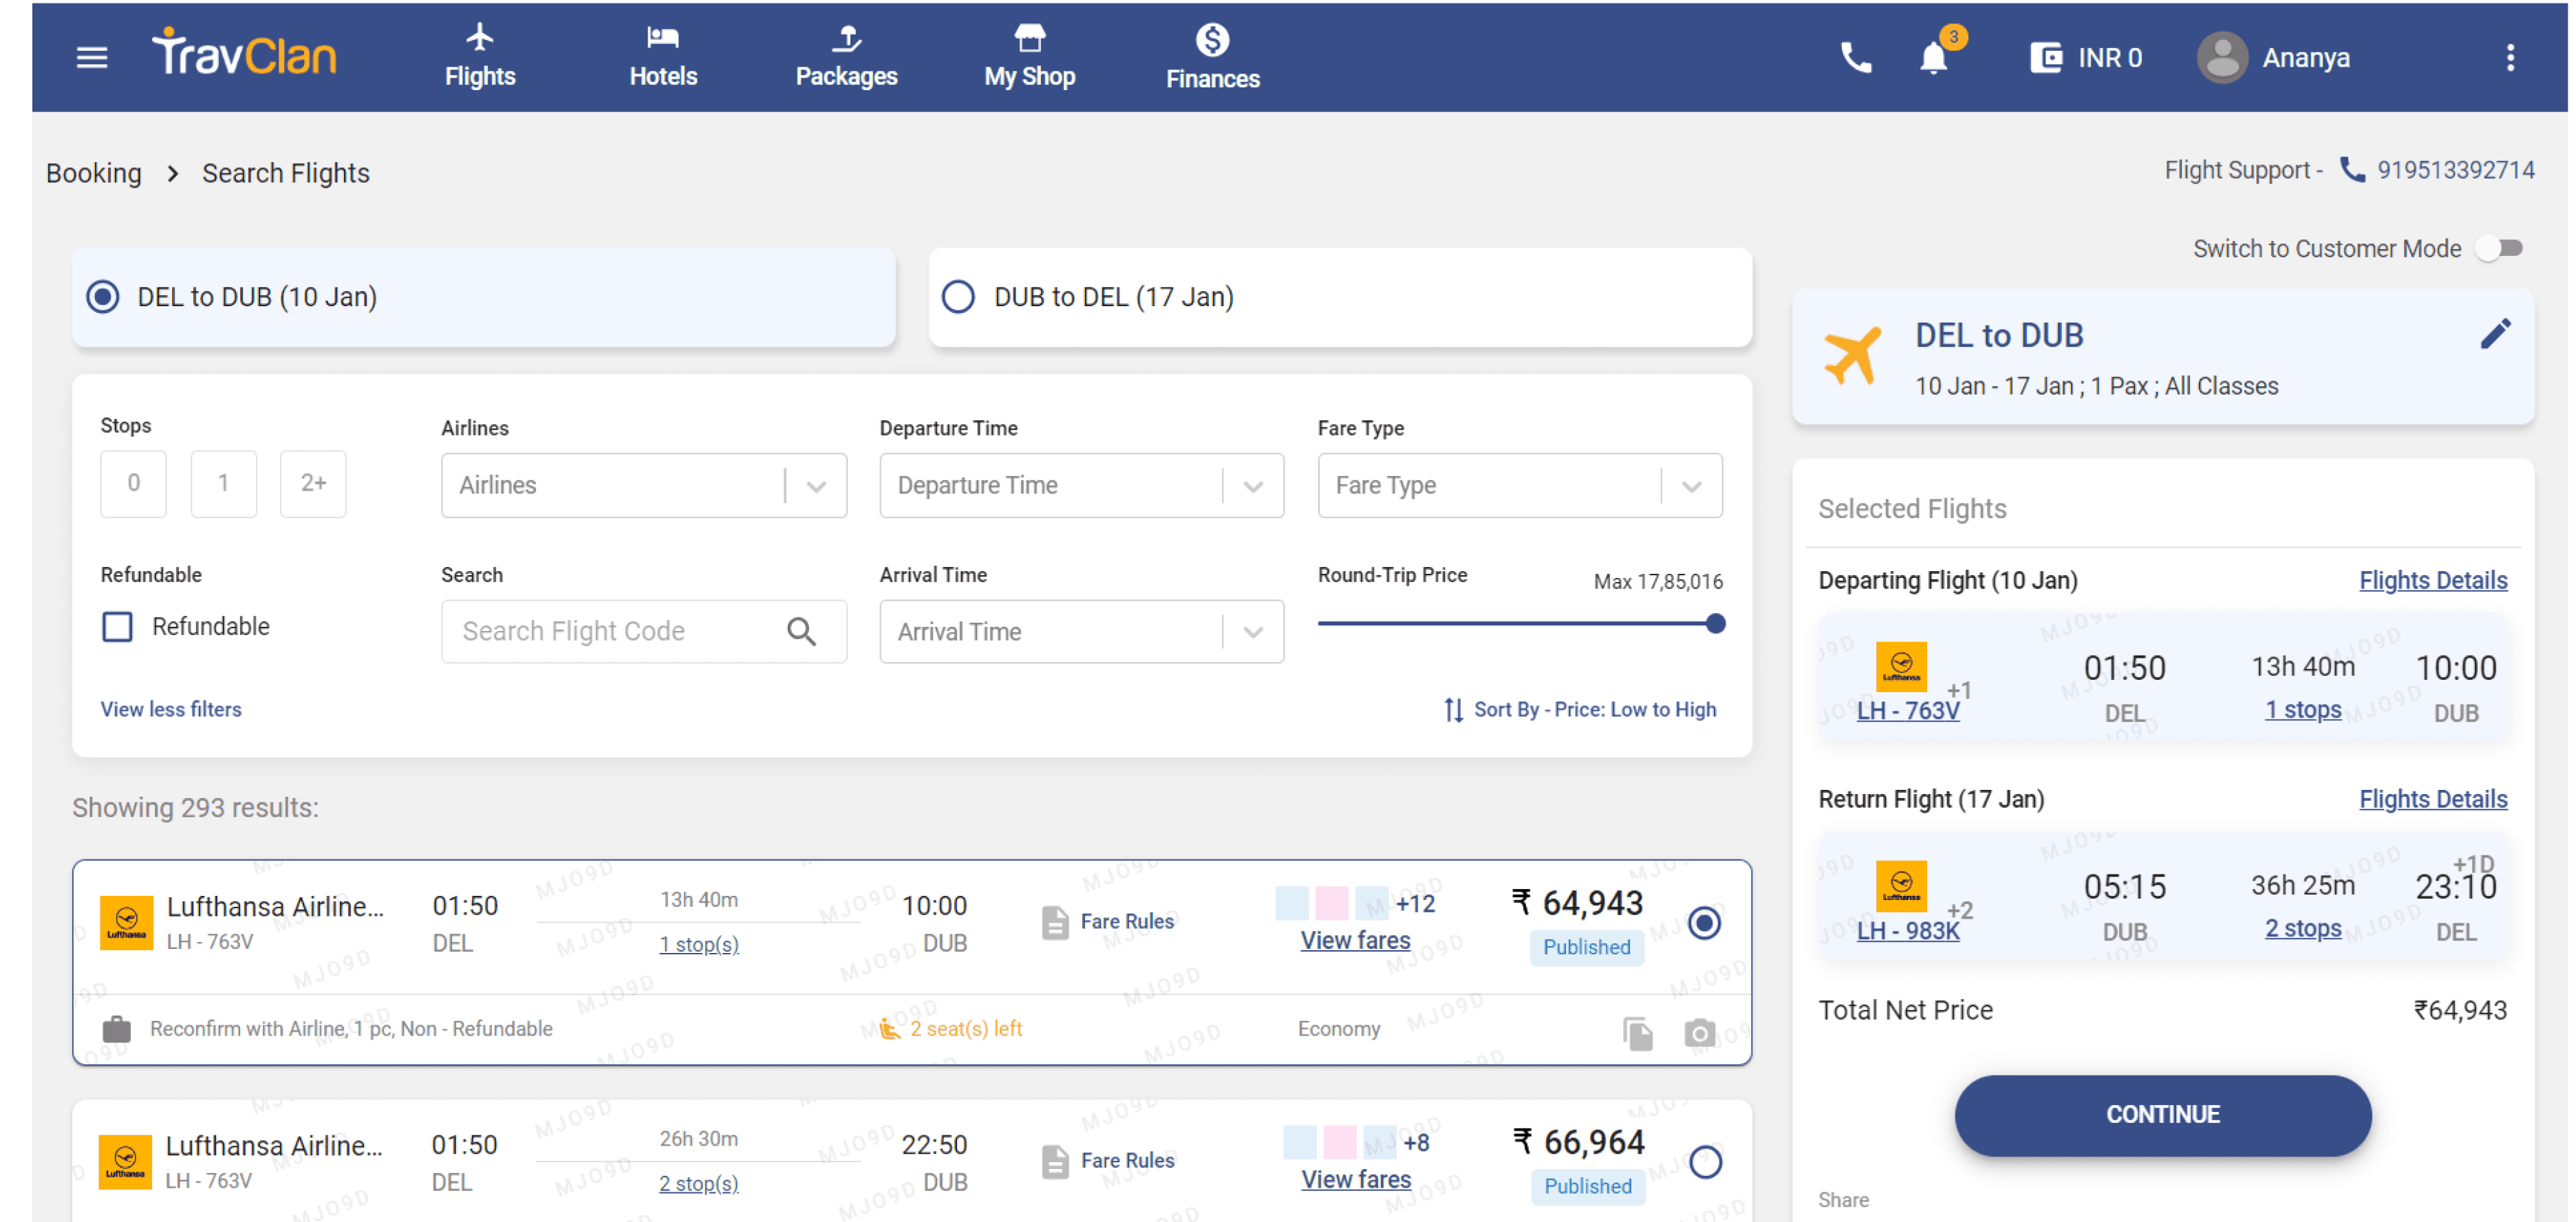Click the Fare Rules document icon for the ₹66,964 flight
The height and width of the screenshot is (1222, 2576).
[x=1054, y=1161]
